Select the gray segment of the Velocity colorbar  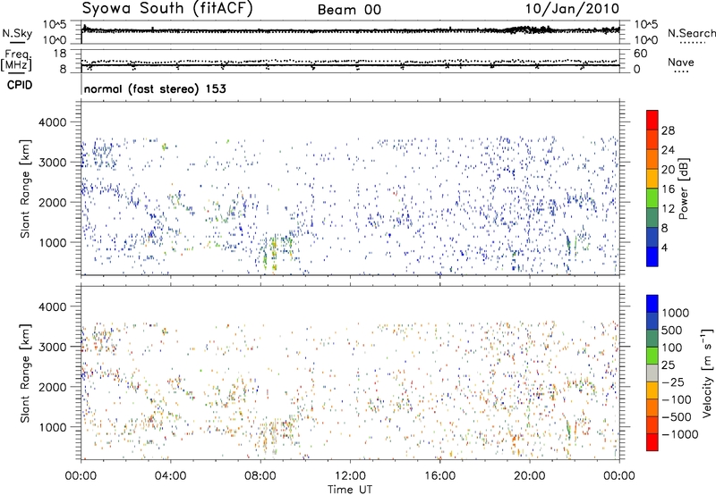click(x=652, y=373)
